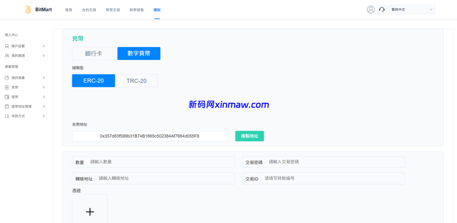This screenshot has height=223, width=457.
Task: Click the 提幣 wallet icon
Action: pos(7,97)
